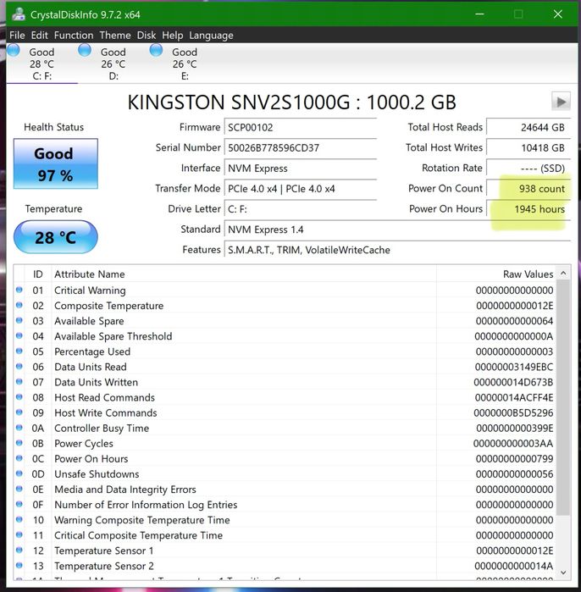Open the Edit menu
581x592 pixels.
(x=40, y=35)
